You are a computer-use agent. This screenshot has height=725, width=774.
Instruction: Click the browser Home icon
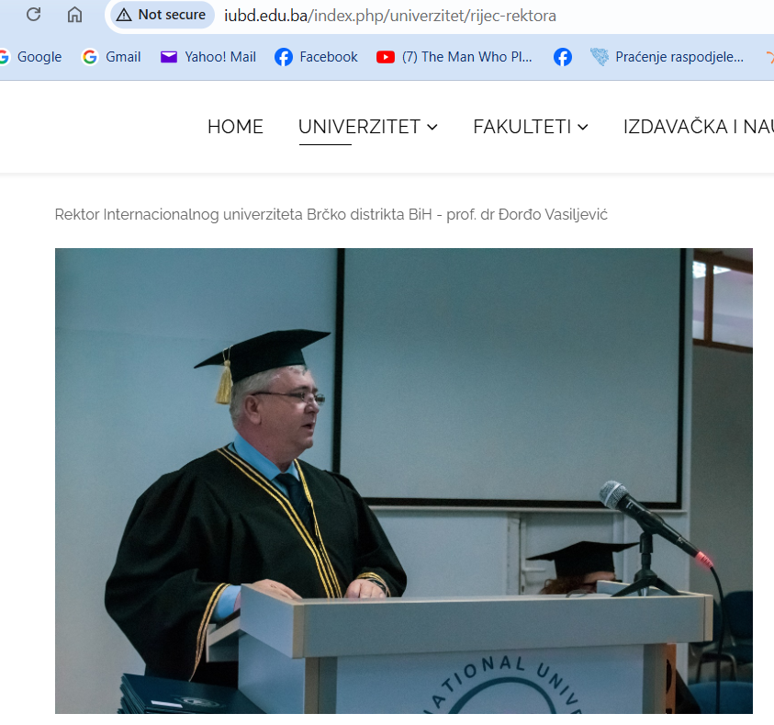click(75, 15)
